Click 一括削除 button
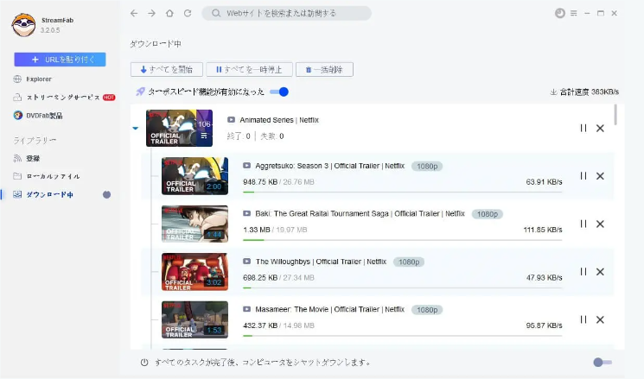644x379 pixels. tap(324, 69)
